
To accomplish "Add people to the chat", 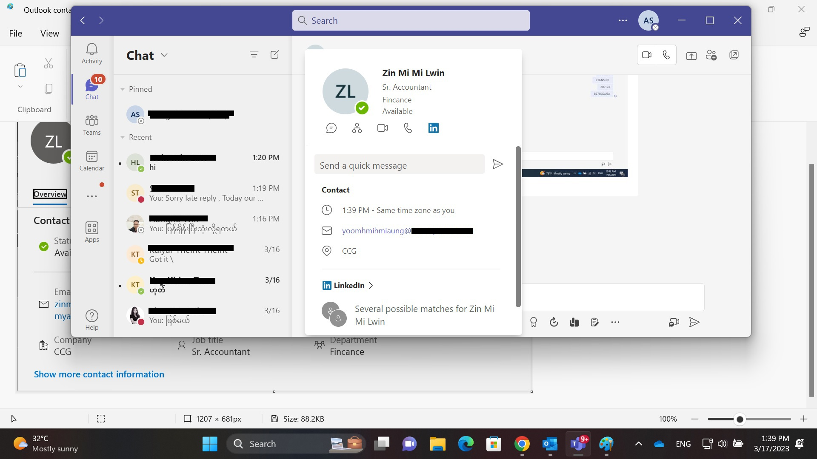I will (x=711, y=55).
